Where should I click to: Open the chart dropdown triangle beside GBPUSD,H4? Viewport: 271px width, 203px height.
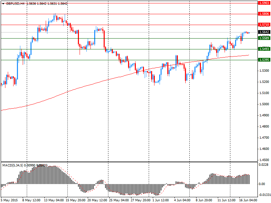pyautogui.click(x=3, y=4)
